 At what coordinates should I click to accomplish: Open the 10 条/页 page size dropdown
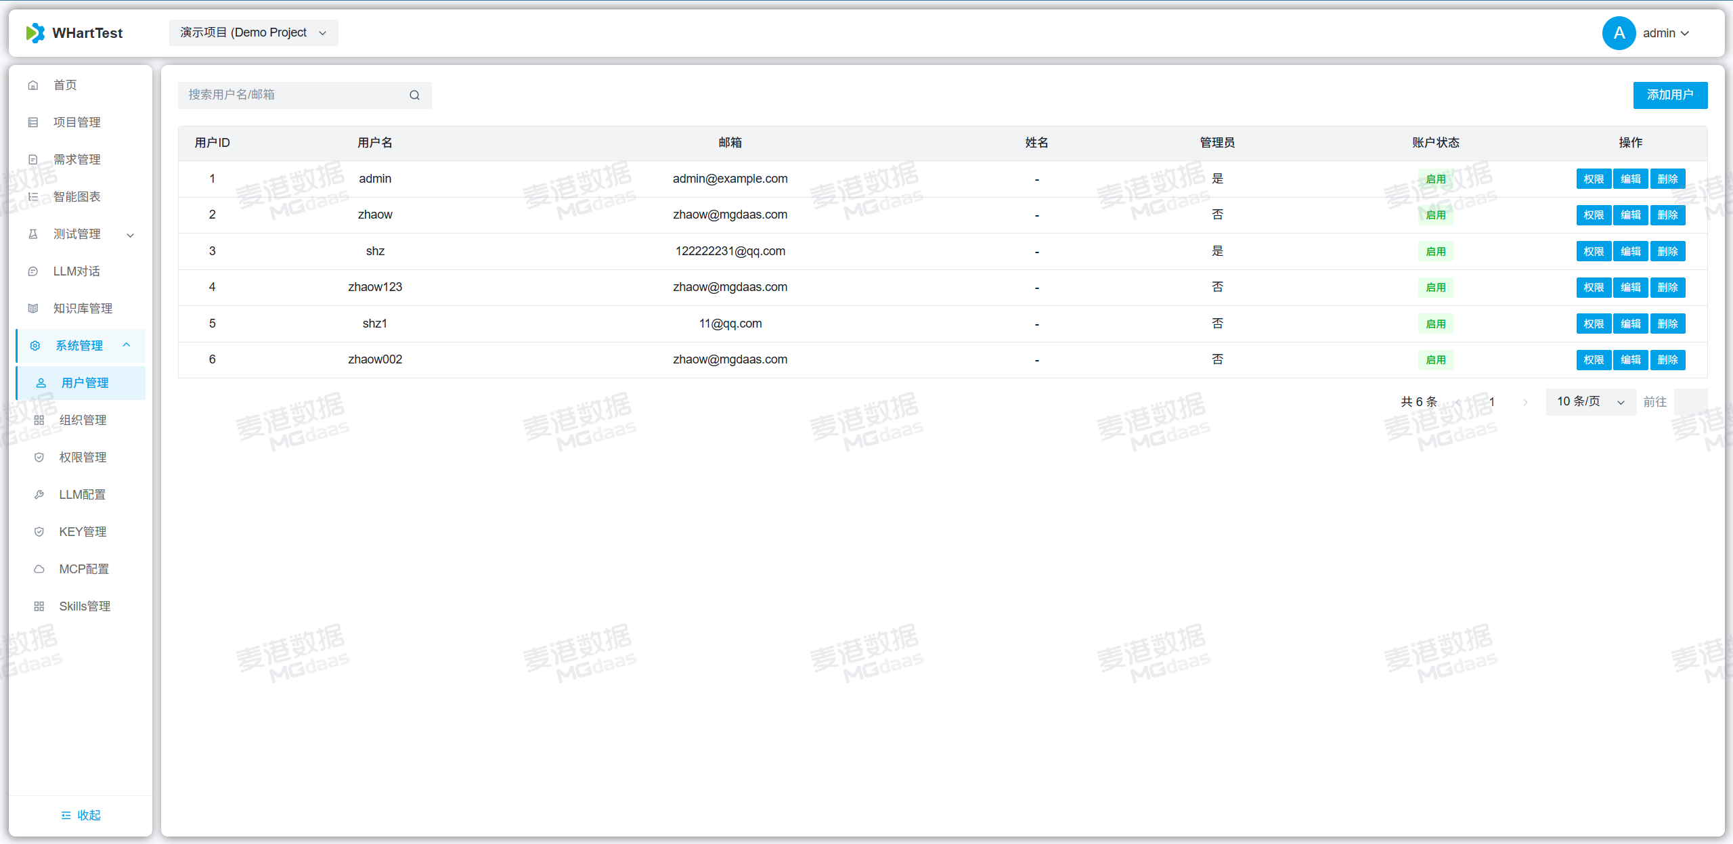(x=1590, y=402)
